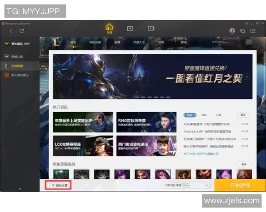Click the League of Legends logo icon
The width and height of the screenshot is (266, 212).
56,42
